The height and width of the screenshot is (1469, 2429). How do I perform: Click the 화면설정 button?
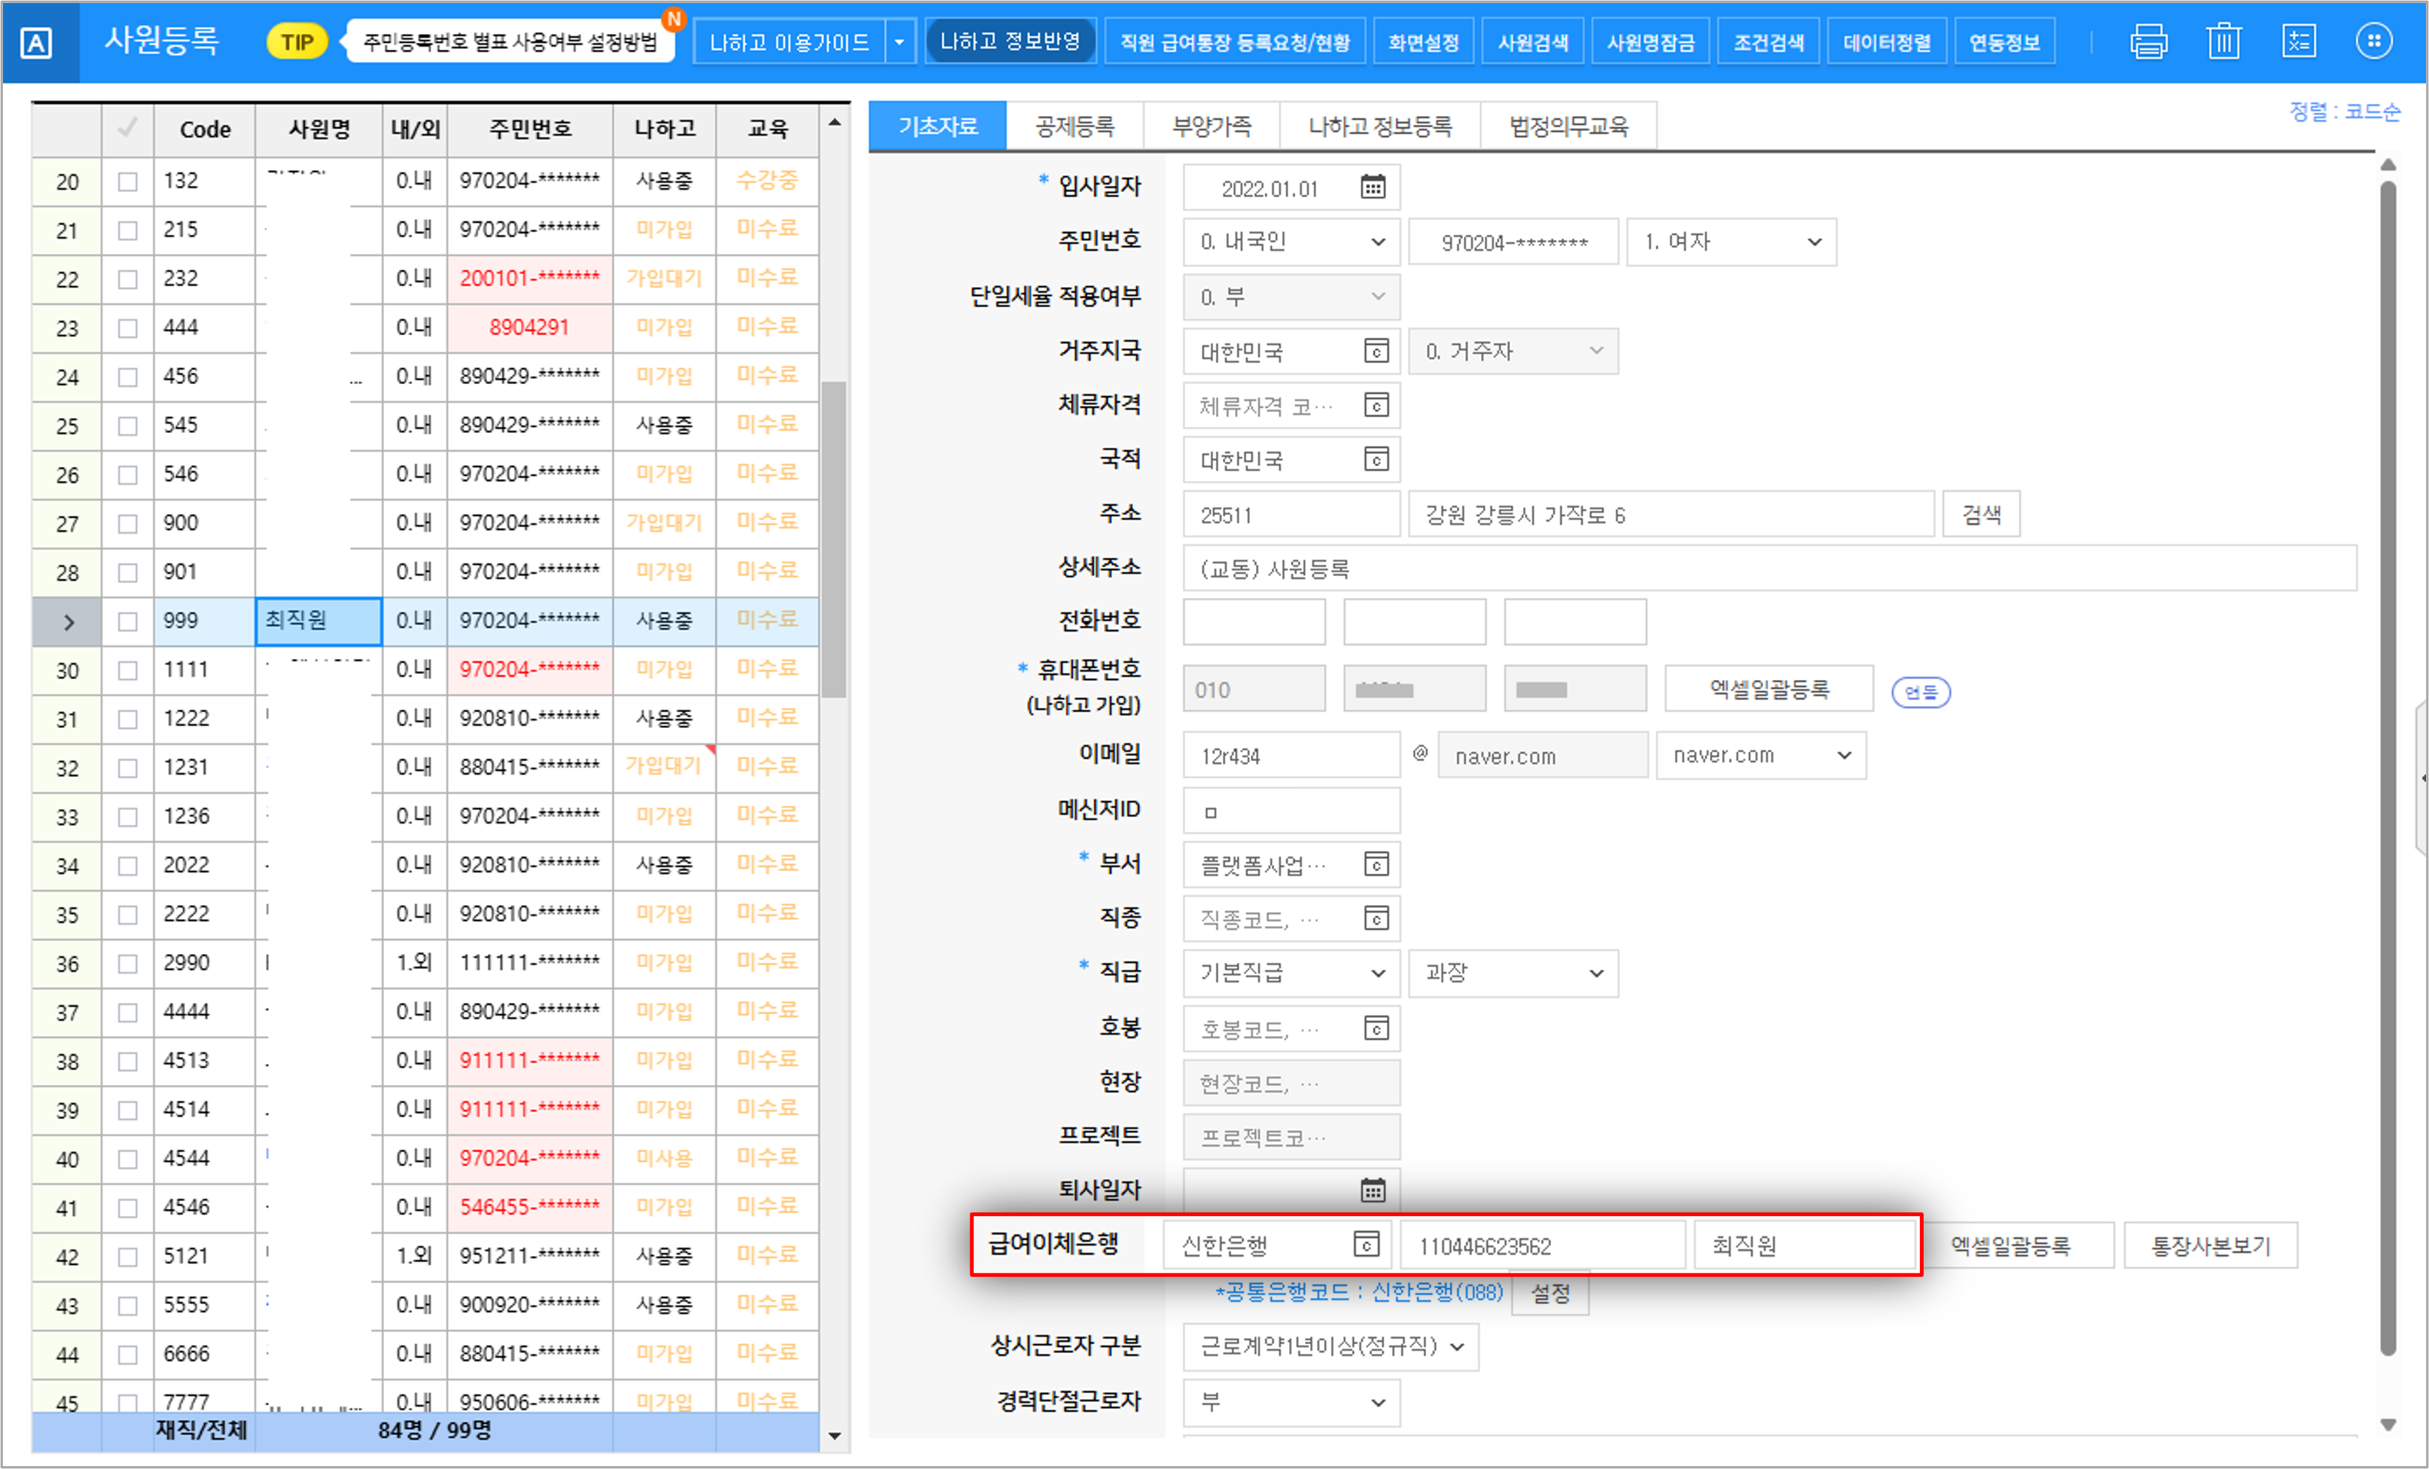tap(1424, 42)
